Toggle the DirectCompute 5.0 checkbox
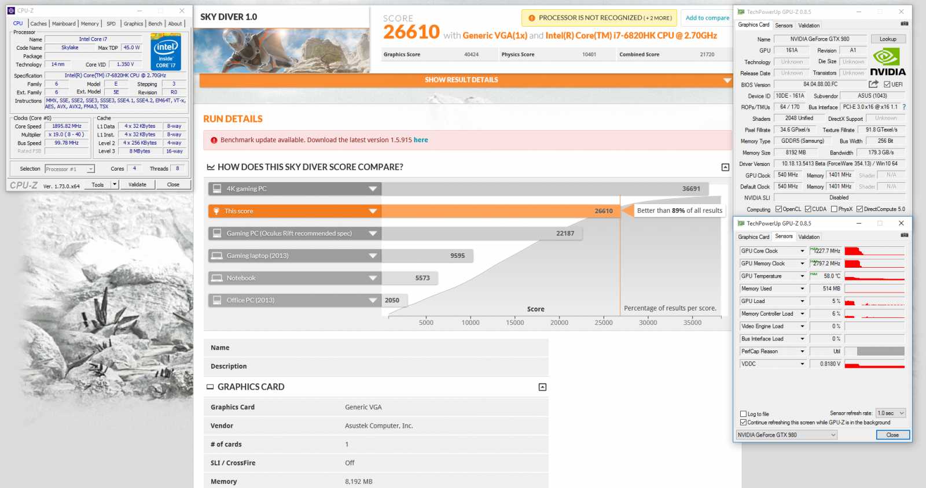926x488 pixels. (859, 209)
